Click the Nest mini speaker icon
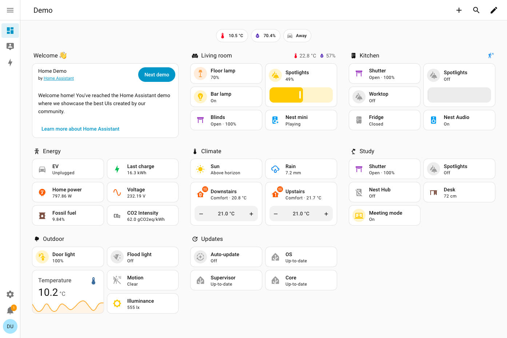This screenshot has width=507, height=338. [275, 120]
